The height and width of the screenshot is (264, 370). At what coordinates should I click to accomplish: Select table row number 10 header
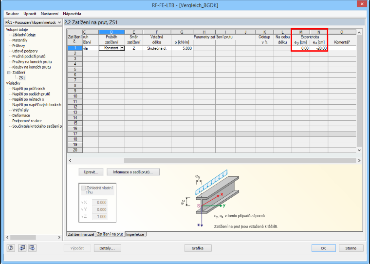(x=75, y=96)
